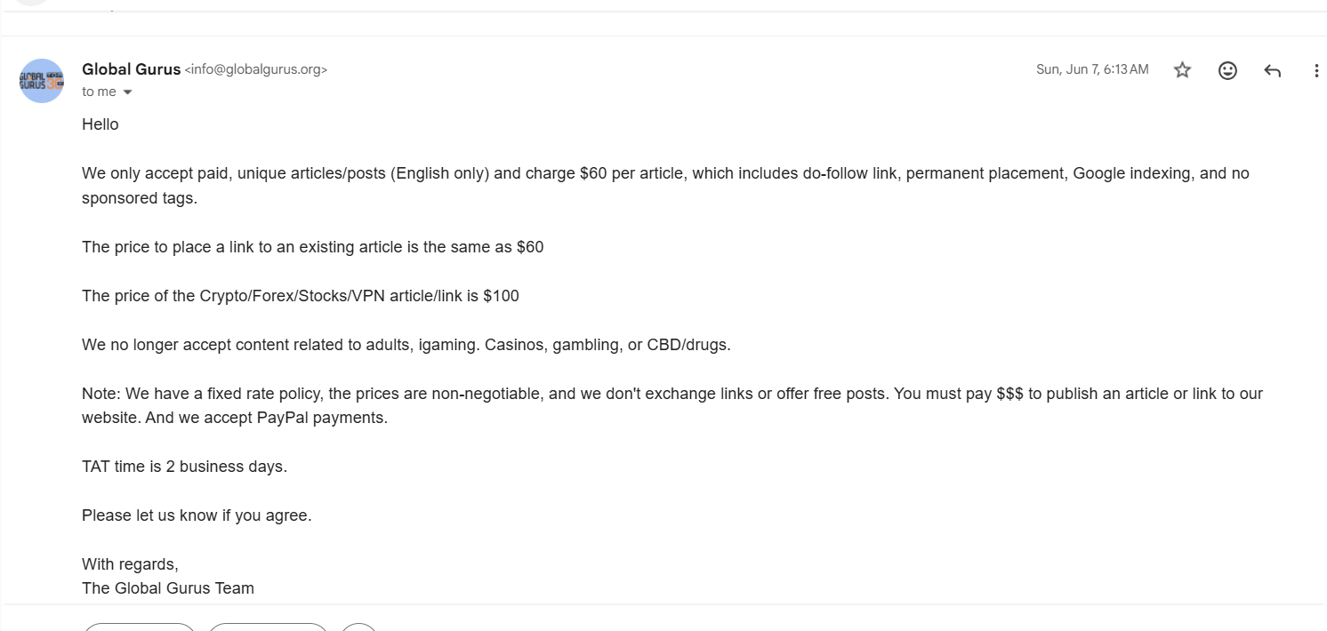Reply using the arrow icon in the header

pyautogui.click(x=1272, y=71)
